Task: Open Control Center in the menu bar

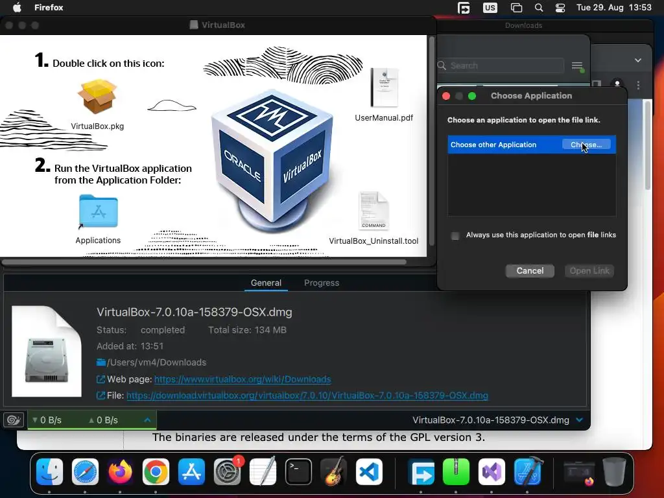Action: coord(560,8)
